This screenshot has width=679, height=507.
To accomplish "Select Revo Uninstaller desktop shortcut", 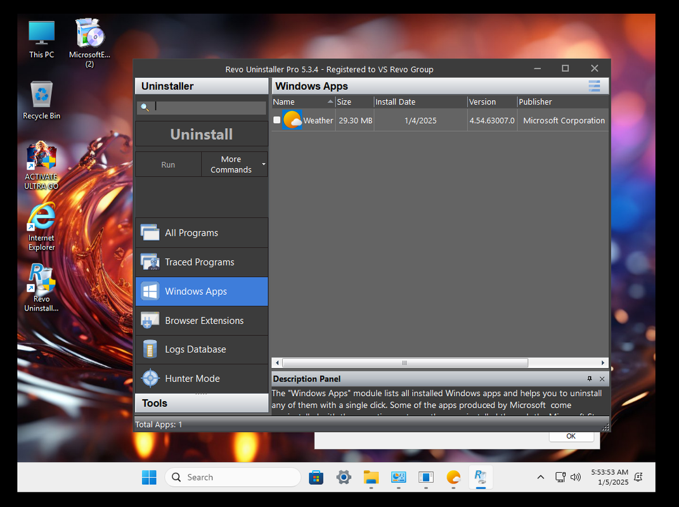I will tap(41, 288).
